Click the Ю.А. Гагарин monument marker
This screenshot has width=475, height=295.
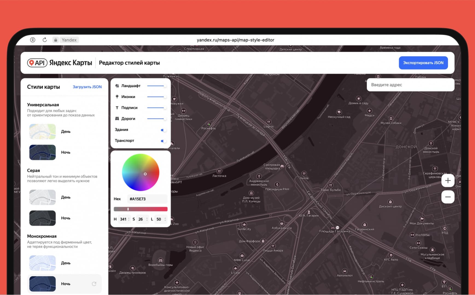point(309,212)
